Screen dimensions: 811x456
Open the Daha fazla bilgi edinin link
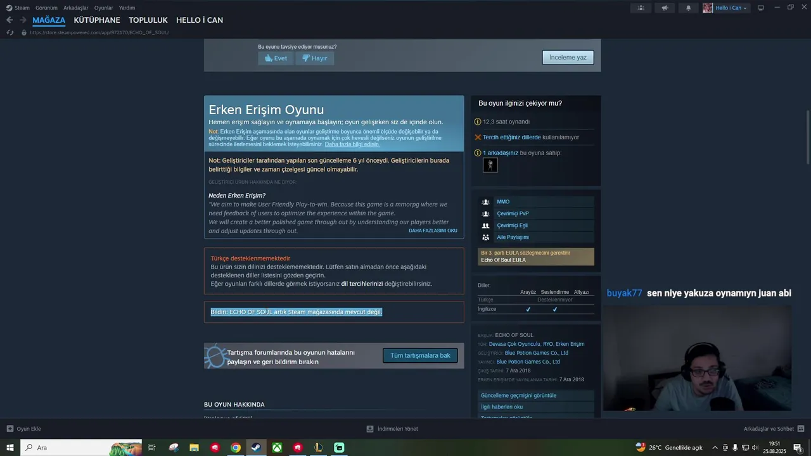(x=352, y=144)
